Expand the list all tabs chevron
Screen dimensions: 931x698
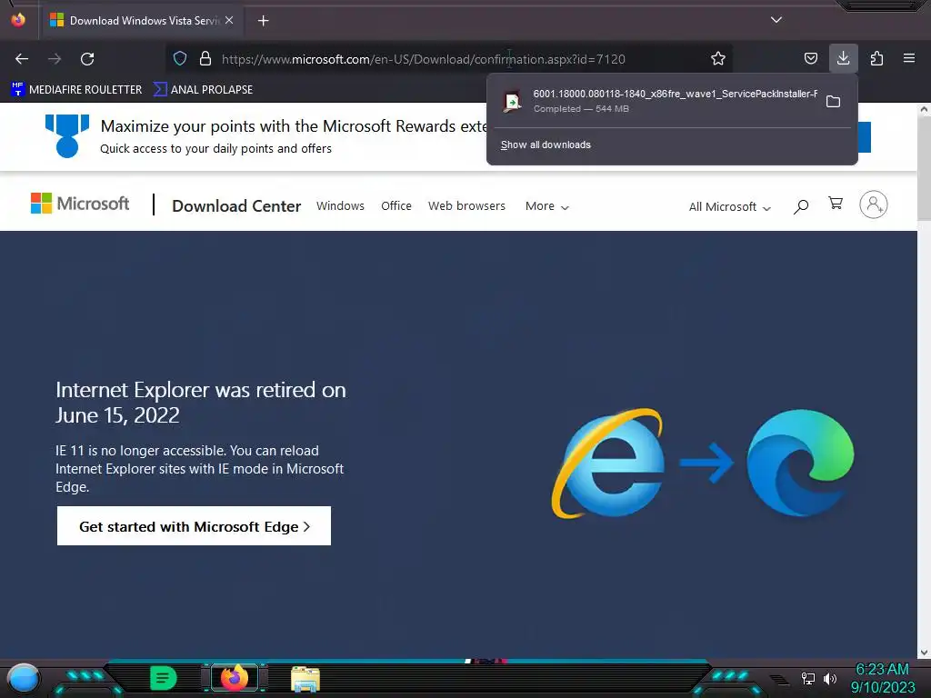pos(776,20)
